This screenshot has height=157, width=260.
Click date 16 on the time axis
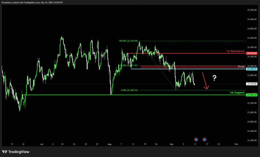tap(74, 144)
